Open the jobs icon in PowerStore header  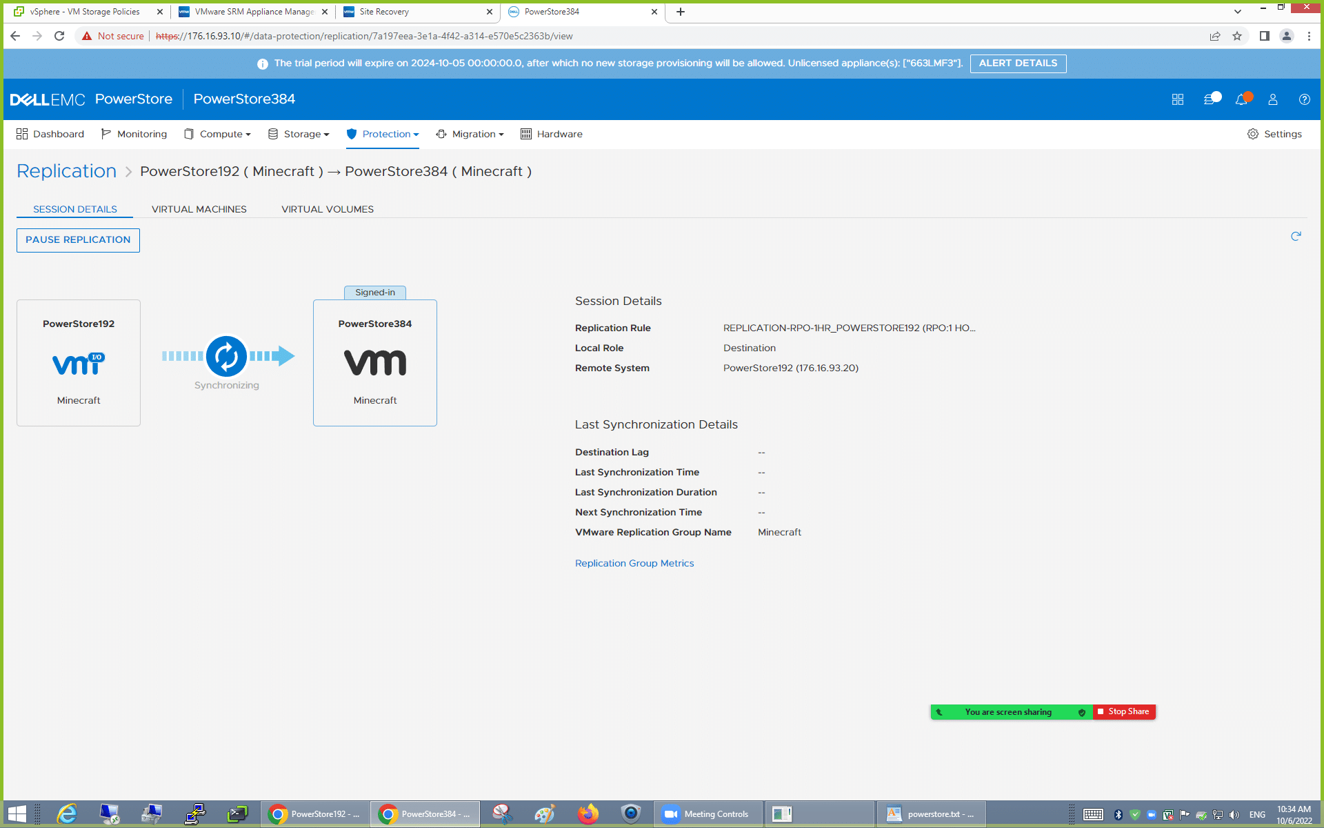(1211, 99)
